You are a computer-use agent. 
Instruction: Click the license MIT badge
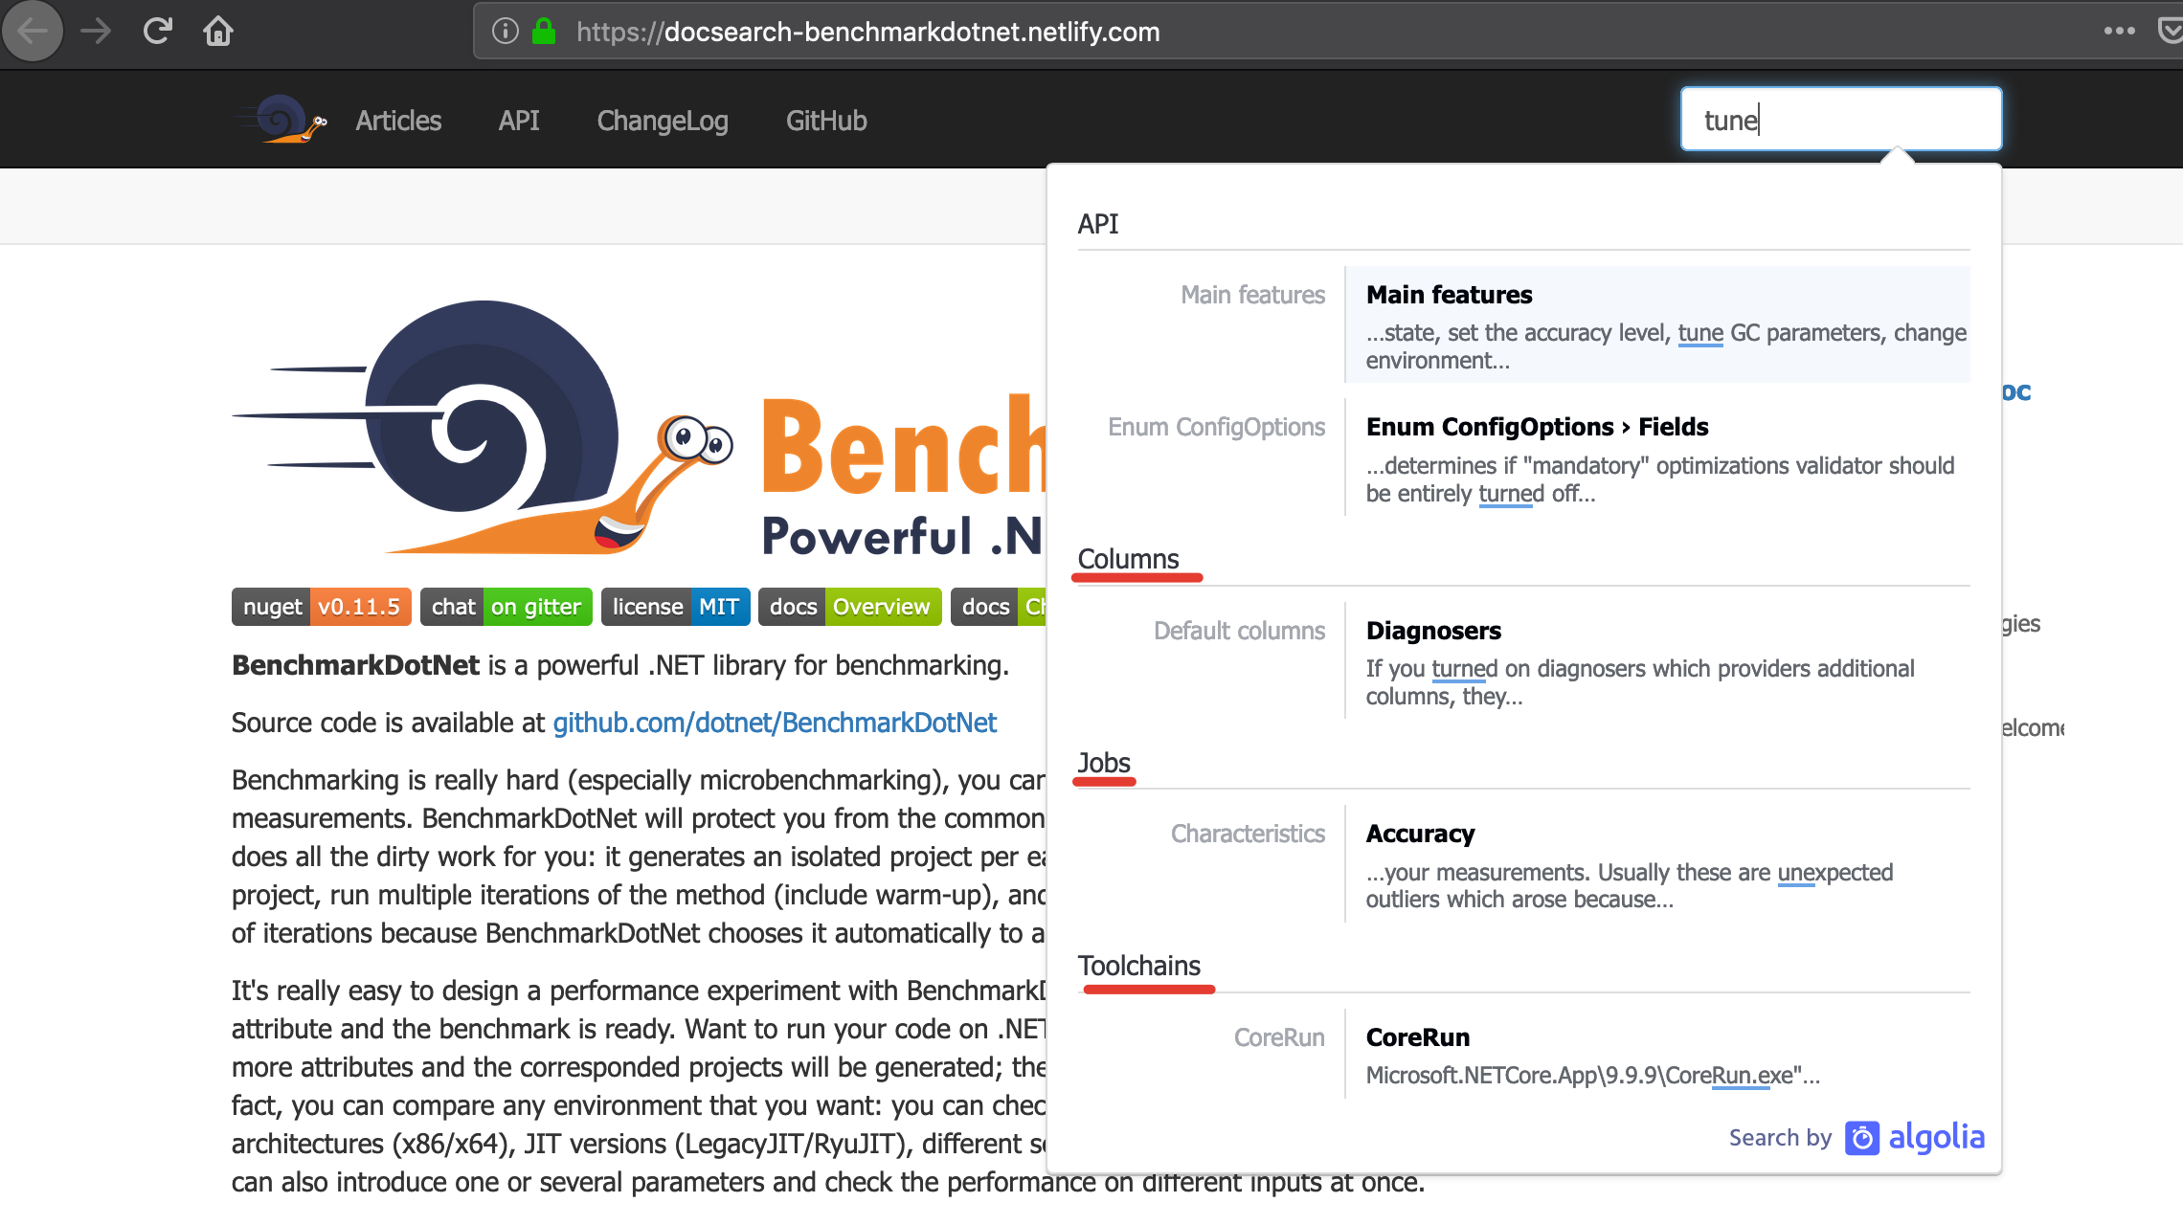(x=675, y=607)
